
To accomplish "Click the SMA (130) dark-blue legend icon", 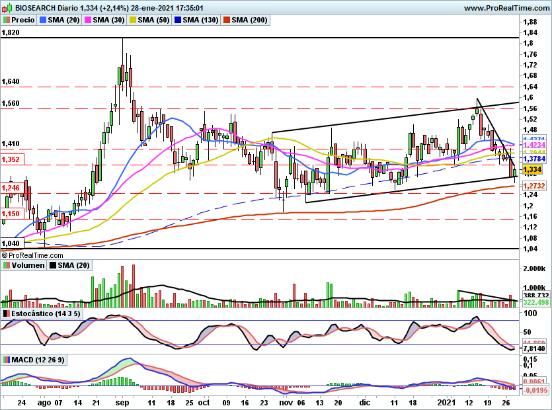I will click(178, 20).
